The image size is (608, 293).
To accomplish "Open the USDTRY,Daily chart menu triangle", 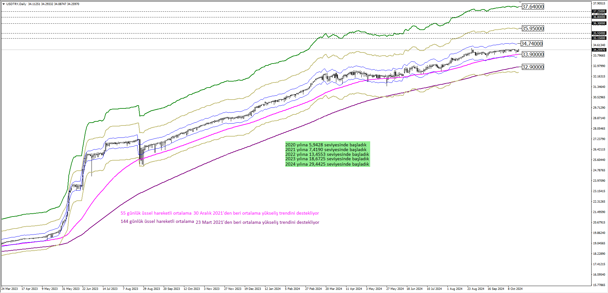I will point(4,4).
